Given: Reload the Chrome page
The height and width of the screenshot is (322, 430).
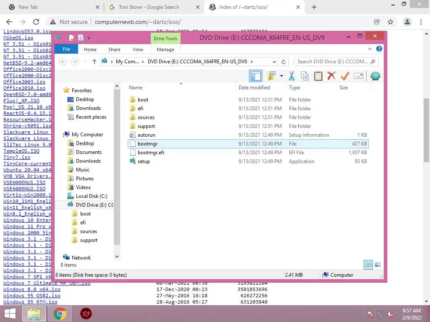Looking at the screenshot, I should [x=36, y=22].
